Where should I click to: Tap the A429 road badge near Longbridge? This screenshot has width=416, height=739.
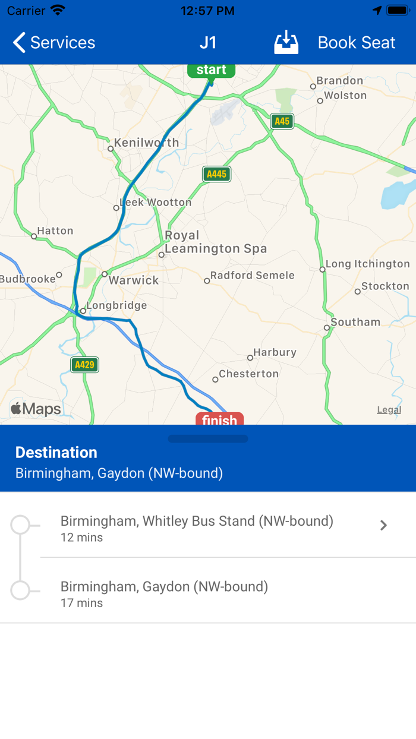coord(84,365)
